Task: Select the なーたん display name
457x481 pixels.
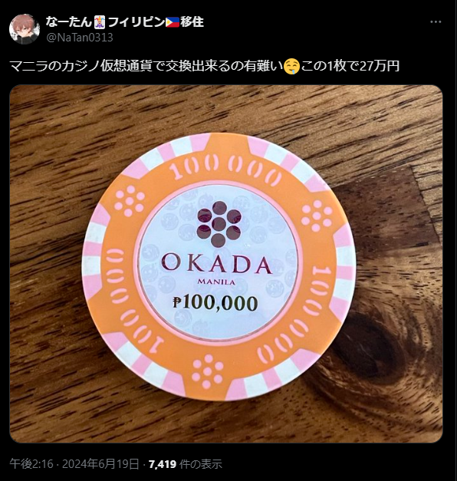Action: tap(69, 21)
